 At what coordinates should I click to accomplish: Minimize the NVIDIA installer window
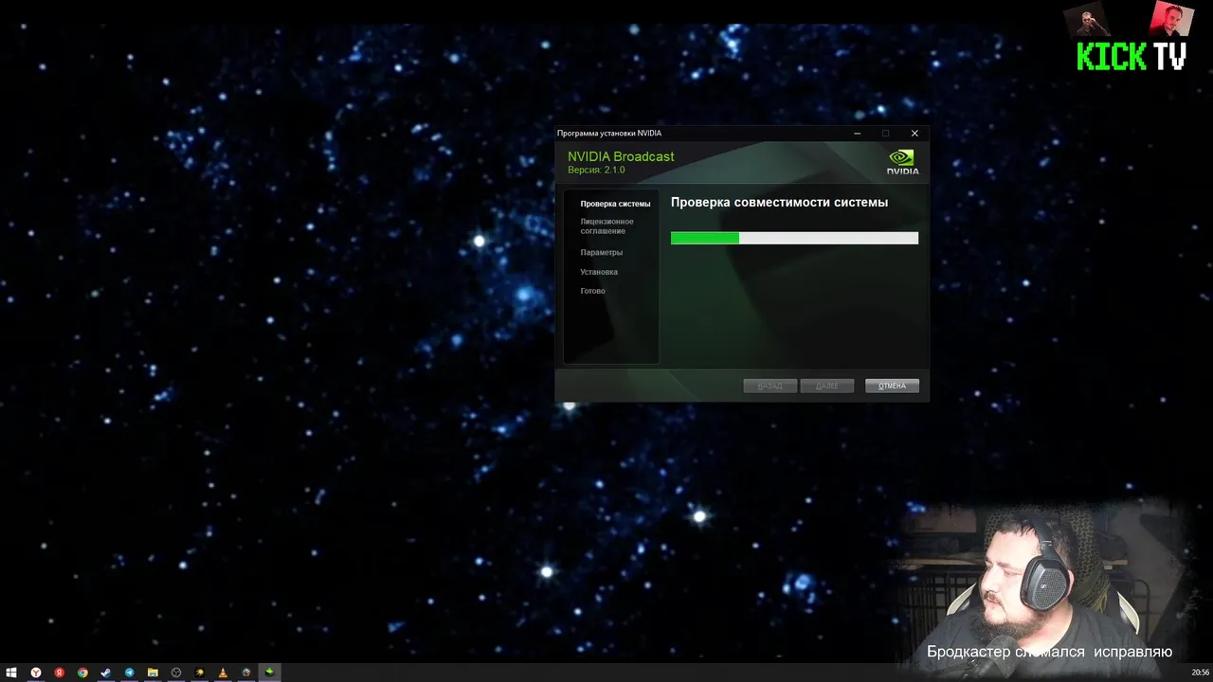click(x=858, y=134)
